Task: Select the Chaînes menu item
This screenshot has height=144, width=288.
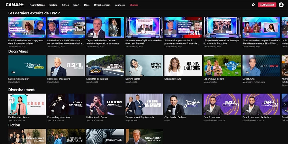Action: 134,5
